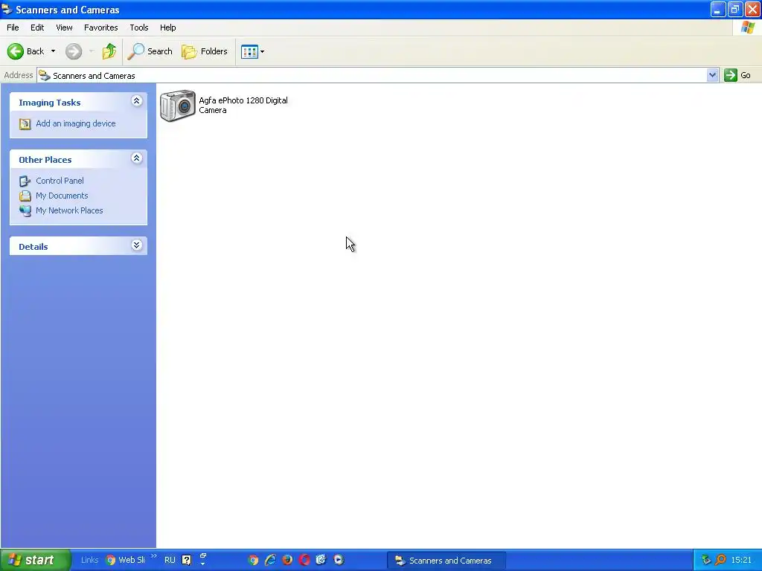Toggle the Folders pane button
This screenshot has width=762, height=571.
[x=204, y=51]
